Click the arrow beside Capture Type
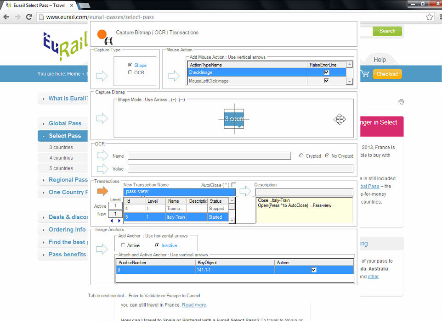Image resolution: width=442 pixels, height=321 pixels. pos(102,76)
